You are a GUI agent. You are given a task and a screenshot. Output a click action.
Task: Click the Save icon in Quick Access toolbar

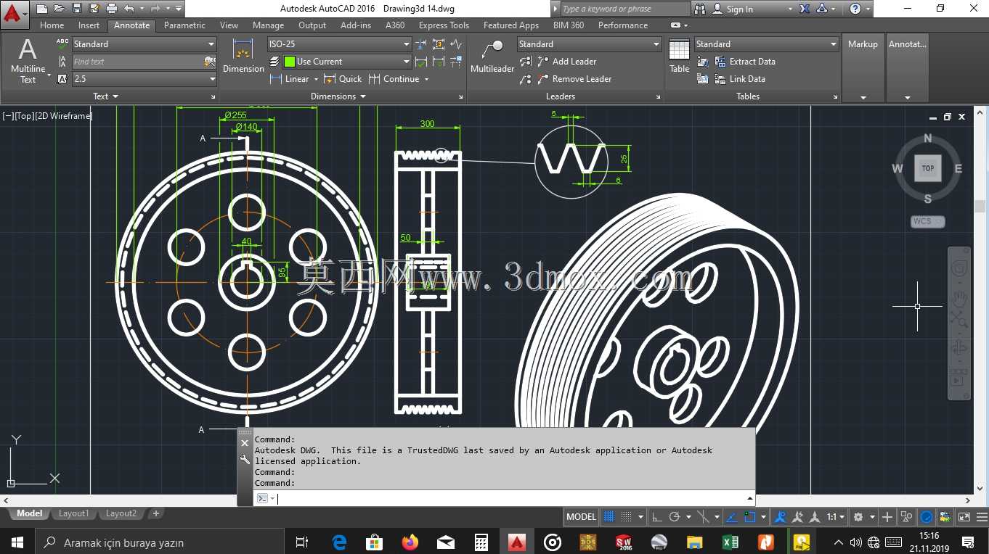tap(77, 9)
